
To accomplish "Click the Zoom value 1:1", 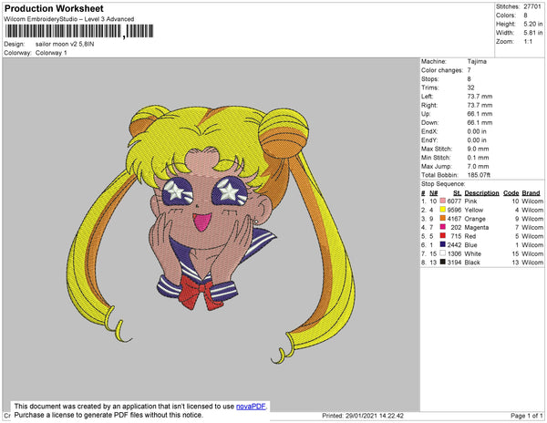I will 528,42.
